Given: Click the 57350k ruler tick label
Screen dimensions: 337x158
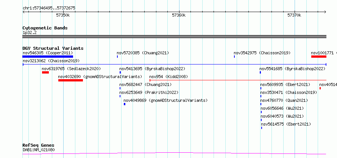Looking at the screenshot, I should coord(63,15).
